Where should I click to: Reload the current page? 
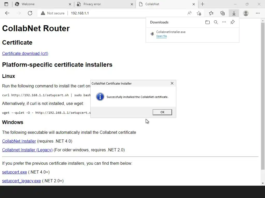click(x=30, y=13)
